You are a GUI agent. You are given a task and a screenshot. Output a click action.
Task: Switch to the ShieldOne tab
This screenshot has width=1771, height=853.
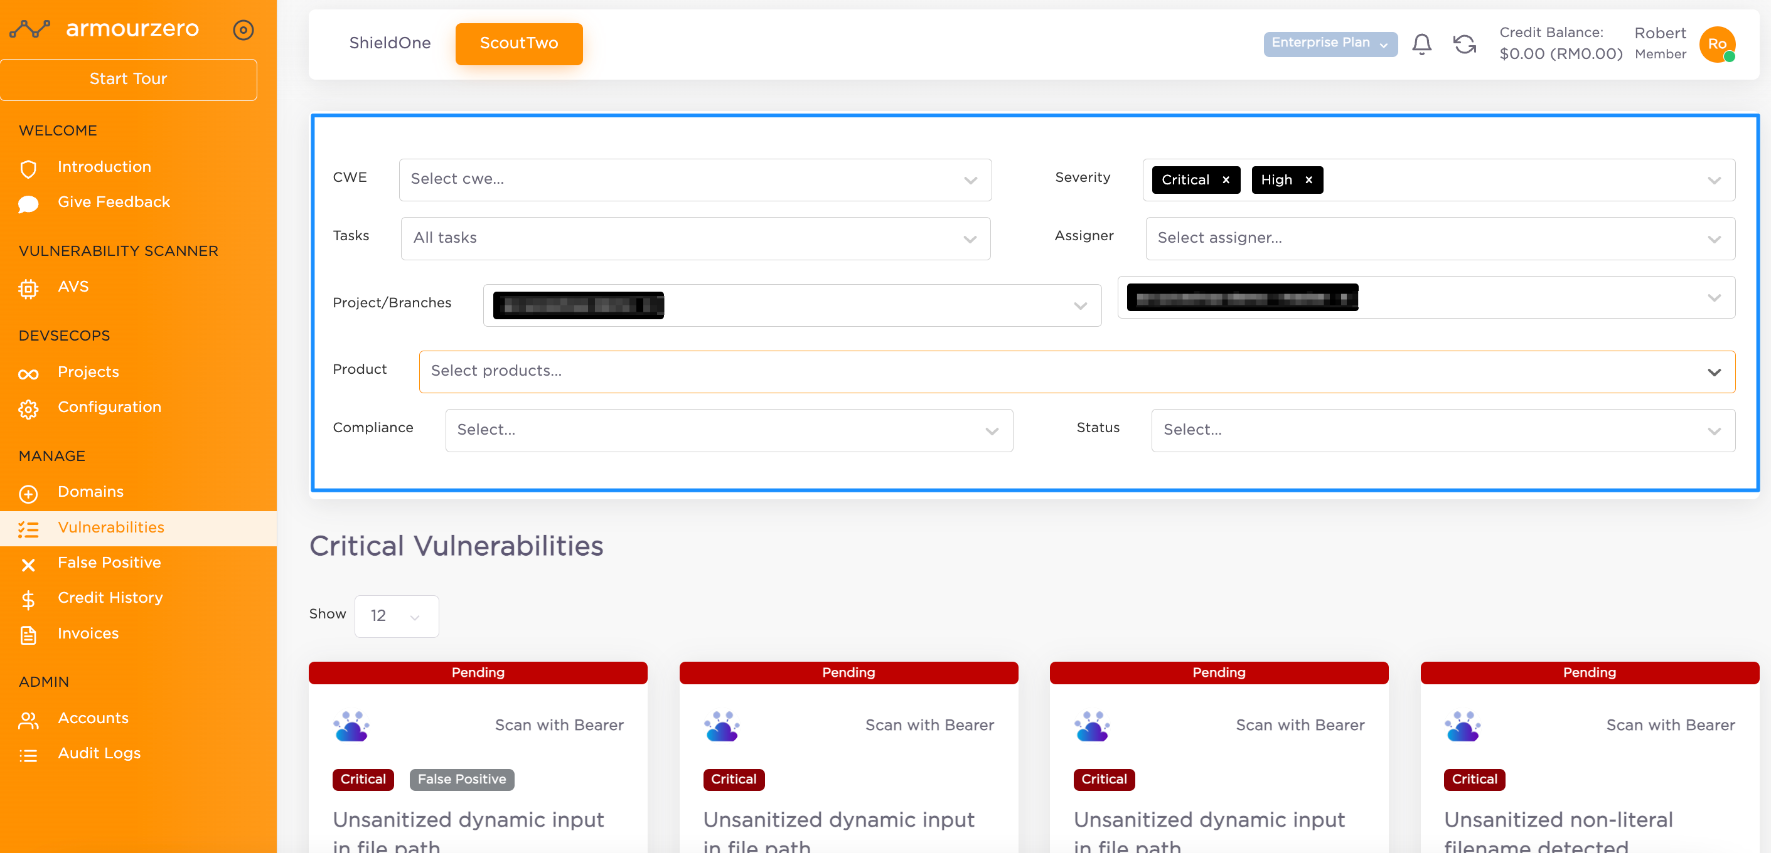pyautogui.click(x=390, y=43)
